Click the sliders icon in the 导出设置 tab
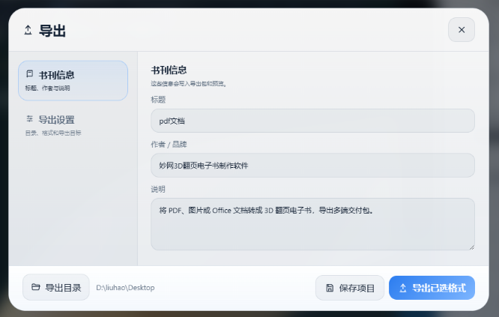The image size is (499, 317). coord(30,118)
